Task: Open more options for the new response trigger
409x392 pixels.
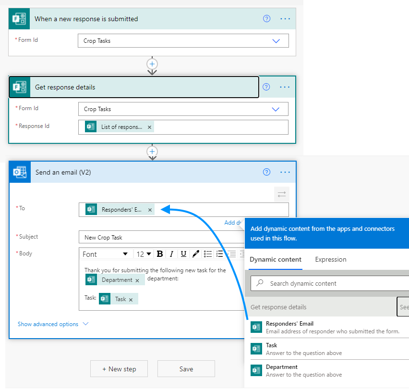Action: coord(285,19)
